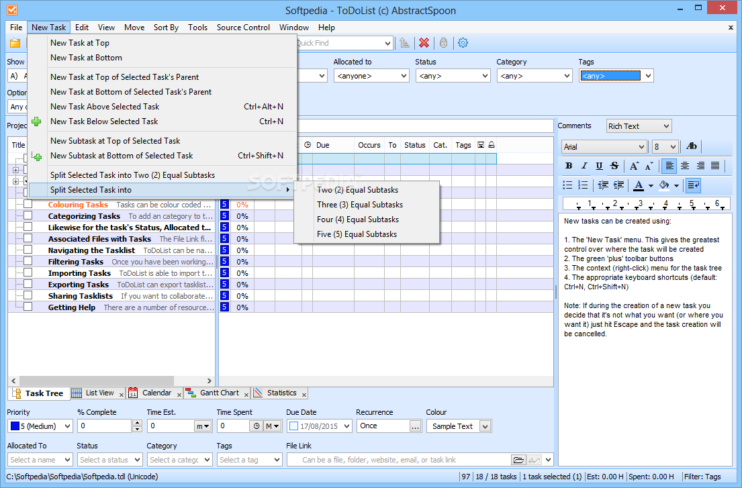
Task: Open the Rich Text comments format dropdown
Action: [666, 126]
